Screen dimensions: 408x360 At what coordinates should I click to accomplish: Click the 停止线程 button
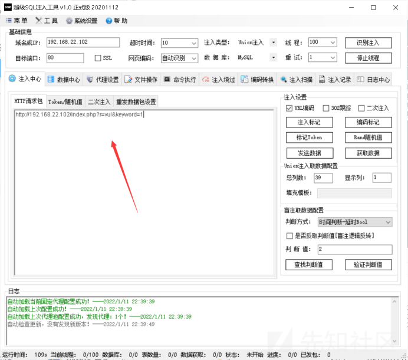368,58
